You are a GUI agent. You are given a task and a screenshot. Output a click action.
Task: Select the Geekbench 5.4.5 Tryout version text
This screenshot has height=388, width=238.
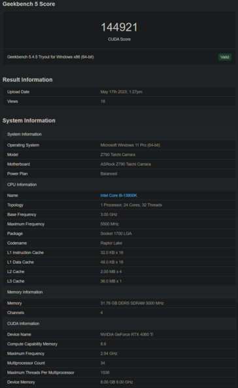pos(50,57)
